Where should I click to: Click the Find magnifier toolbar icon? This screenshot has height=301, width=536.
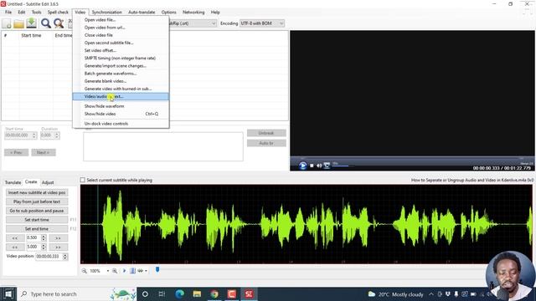pyautogui.click(x=46, y=23)
